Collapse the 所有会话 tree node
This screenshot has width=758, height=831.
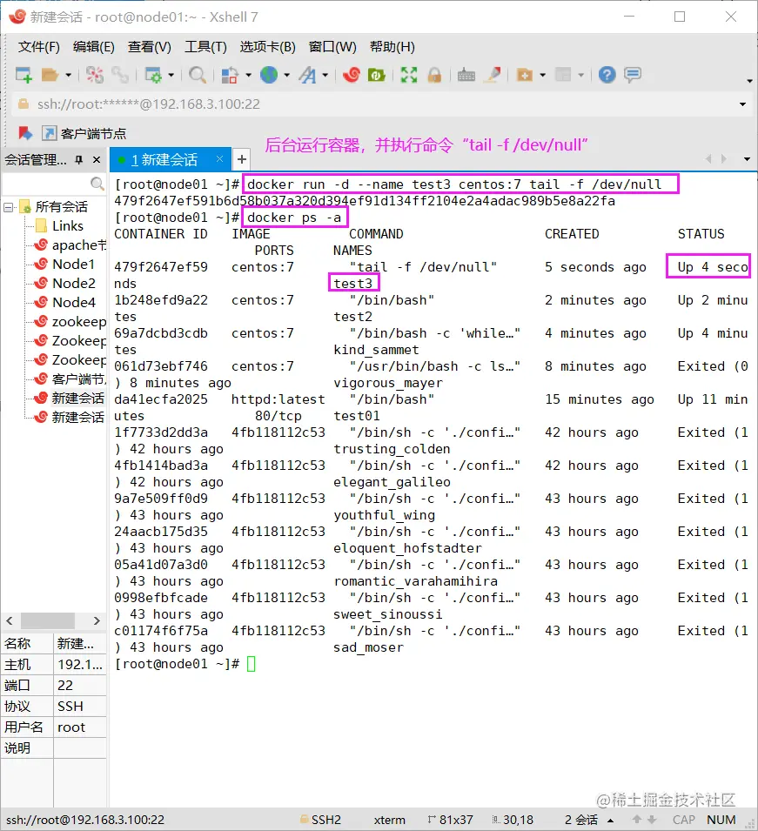click(x=8, y=207)
